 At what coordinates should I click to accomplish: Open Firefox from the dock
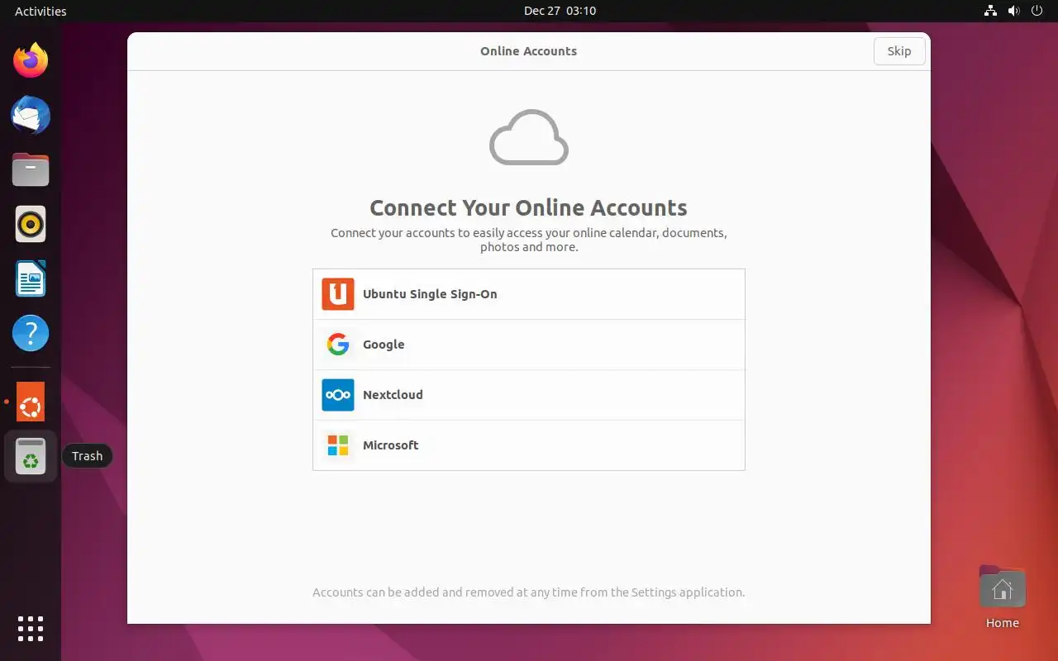[x=31, y=60]
